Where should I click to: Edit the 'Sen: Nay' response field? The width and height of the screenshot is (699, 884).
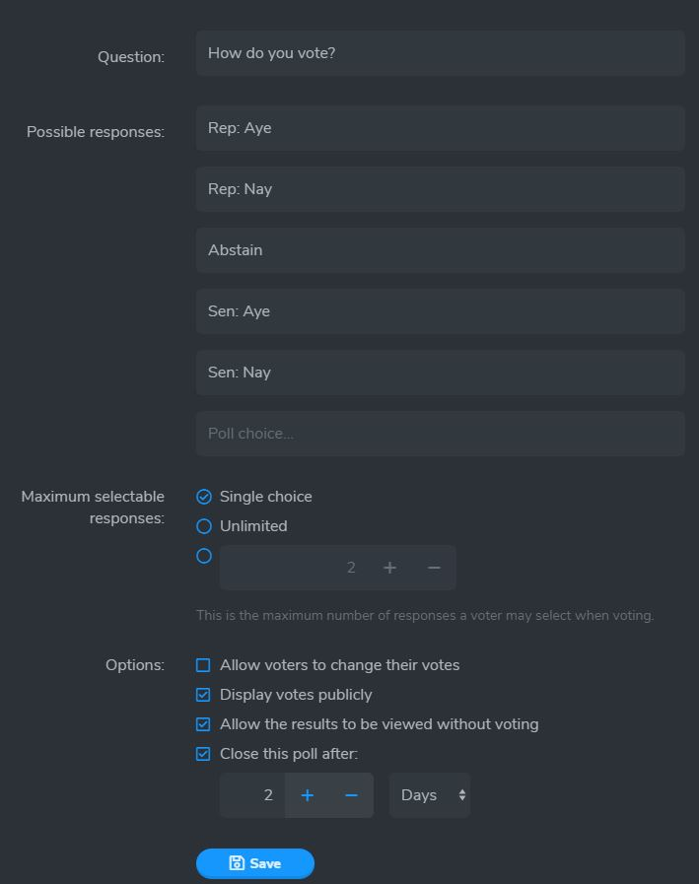click(440, 373)
